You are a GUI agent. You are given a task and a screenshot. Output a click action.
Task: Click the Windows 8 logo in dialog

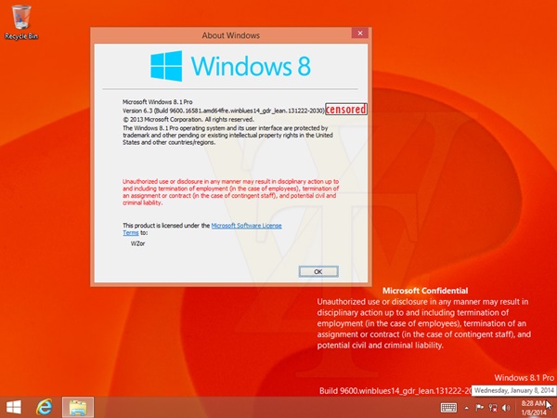[230, 66]
